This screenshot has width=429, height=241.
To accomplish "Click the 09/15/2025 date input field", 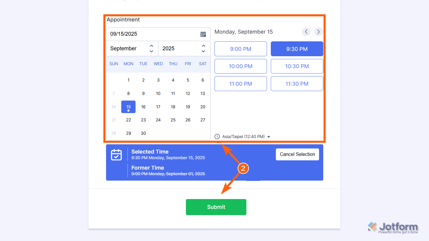I will tap(152, 34).
